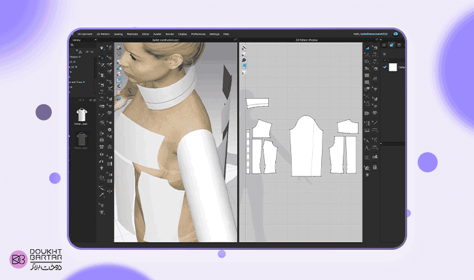Open the Settings menu
This screenshot has width=474, height=280.
point(214,34)
